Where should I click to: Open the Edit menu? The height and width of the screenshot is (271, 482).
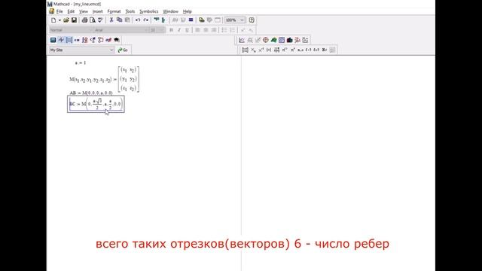pos(71,11)
